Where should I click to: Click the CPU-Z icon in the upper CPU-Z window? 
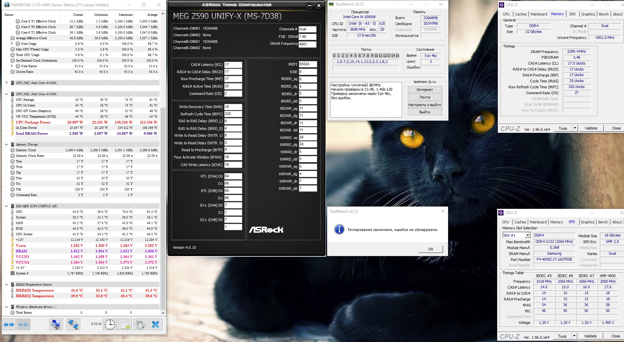click(502, 5)
